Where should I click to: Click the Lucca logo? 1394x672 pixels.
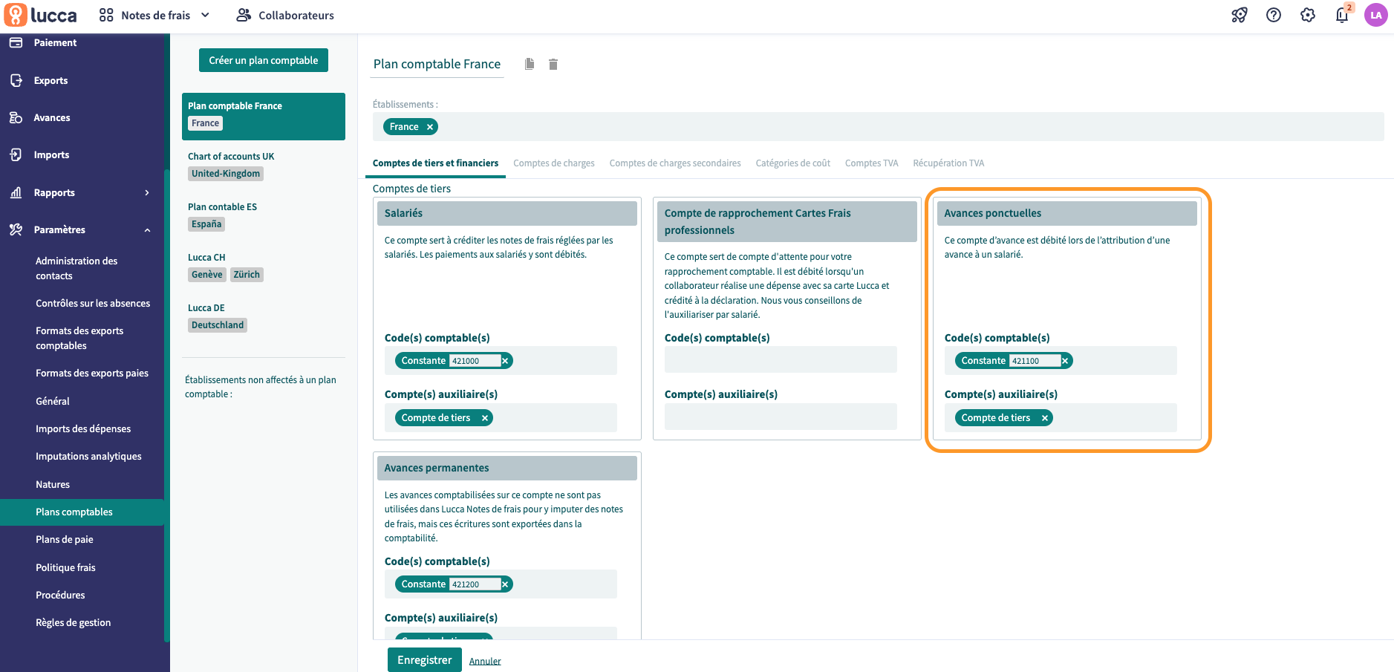[41, 15]
